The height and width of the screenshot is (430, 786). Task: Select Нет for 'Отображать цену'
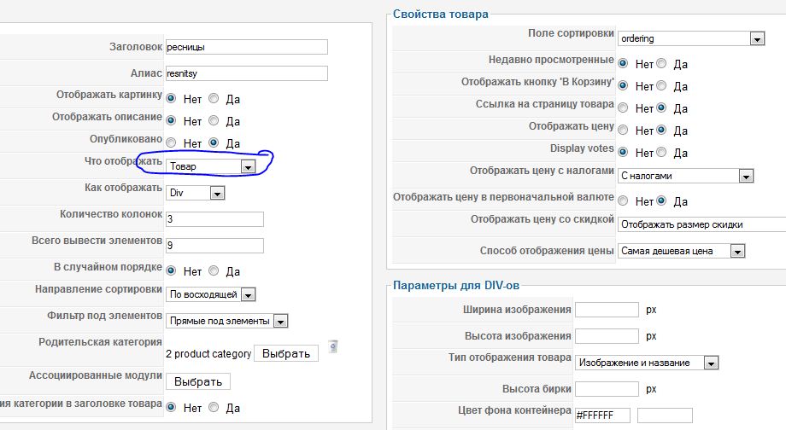[623, 131]
